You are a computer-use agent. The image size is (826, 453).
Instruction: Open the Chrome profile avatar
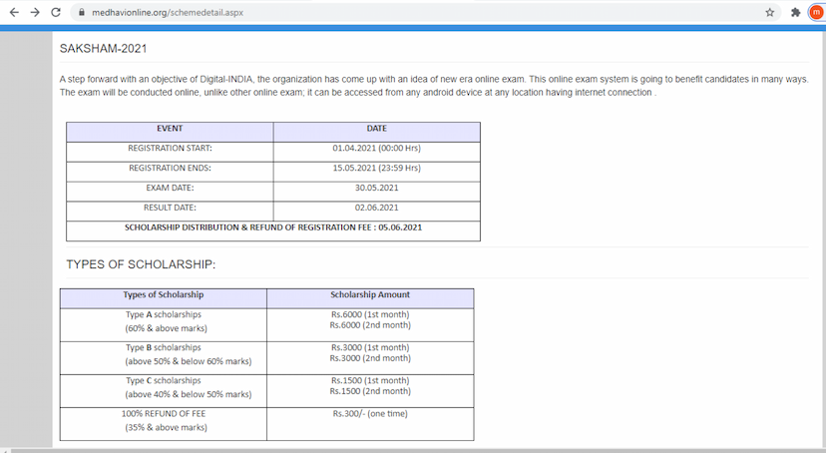tap(814, 12)
